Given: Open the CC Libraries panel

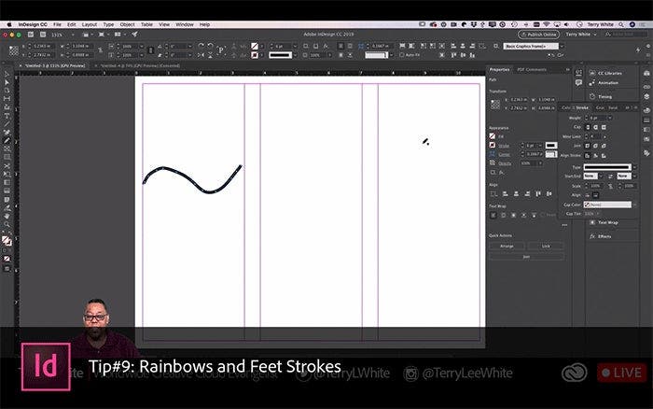Looking at the screenshot, I should 611,71.
